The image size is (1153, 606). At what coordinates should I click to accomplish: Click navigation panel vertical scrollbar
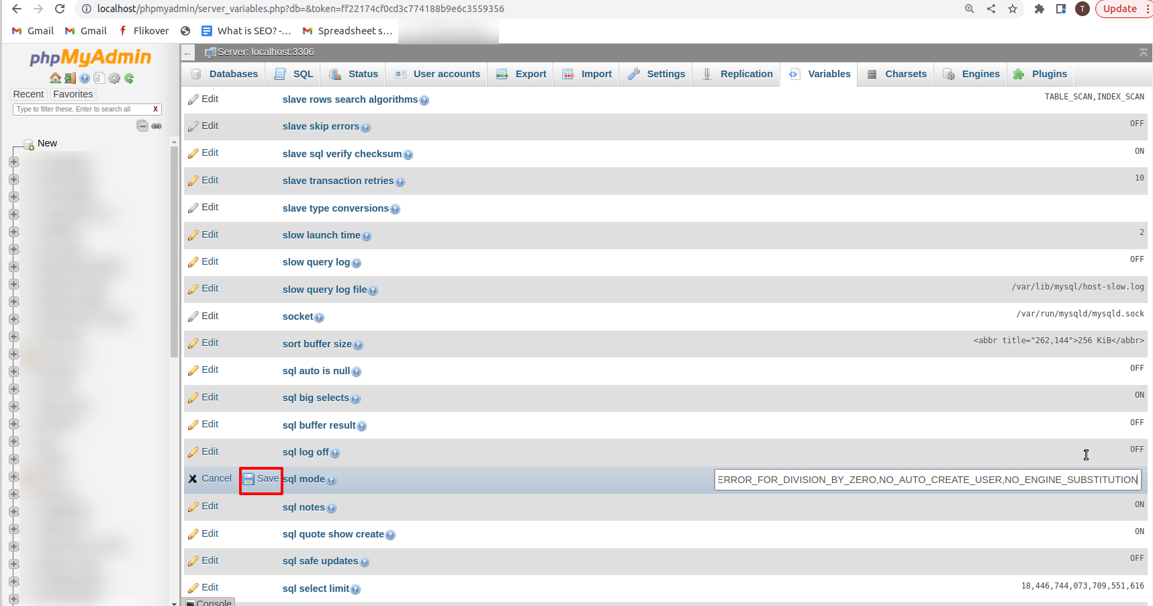point(174,252)
